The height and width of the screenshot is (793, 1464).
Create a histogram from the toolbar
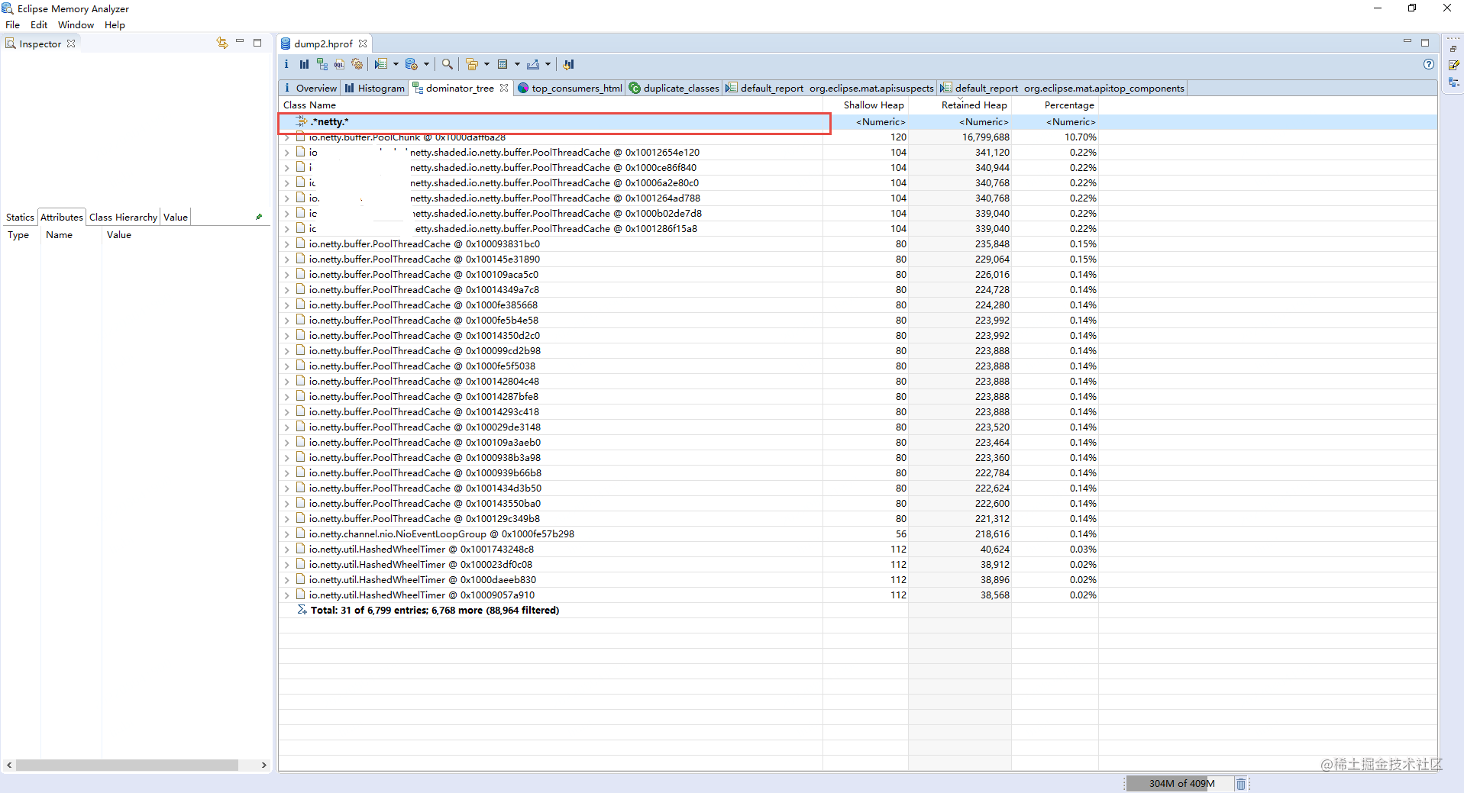coord(304,64)
